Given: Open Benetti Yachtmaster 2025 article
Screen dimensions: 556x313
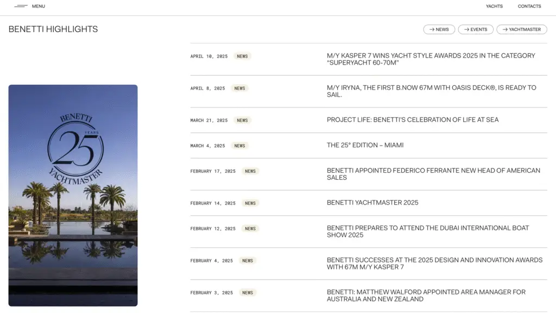Looking at the screenshot, I should [x=372, y=203].
